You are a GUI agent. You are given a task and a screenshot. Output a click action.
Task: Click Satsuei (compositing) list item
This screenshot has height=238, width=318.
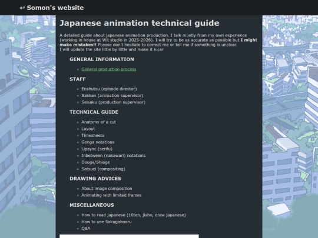point(103,169)
